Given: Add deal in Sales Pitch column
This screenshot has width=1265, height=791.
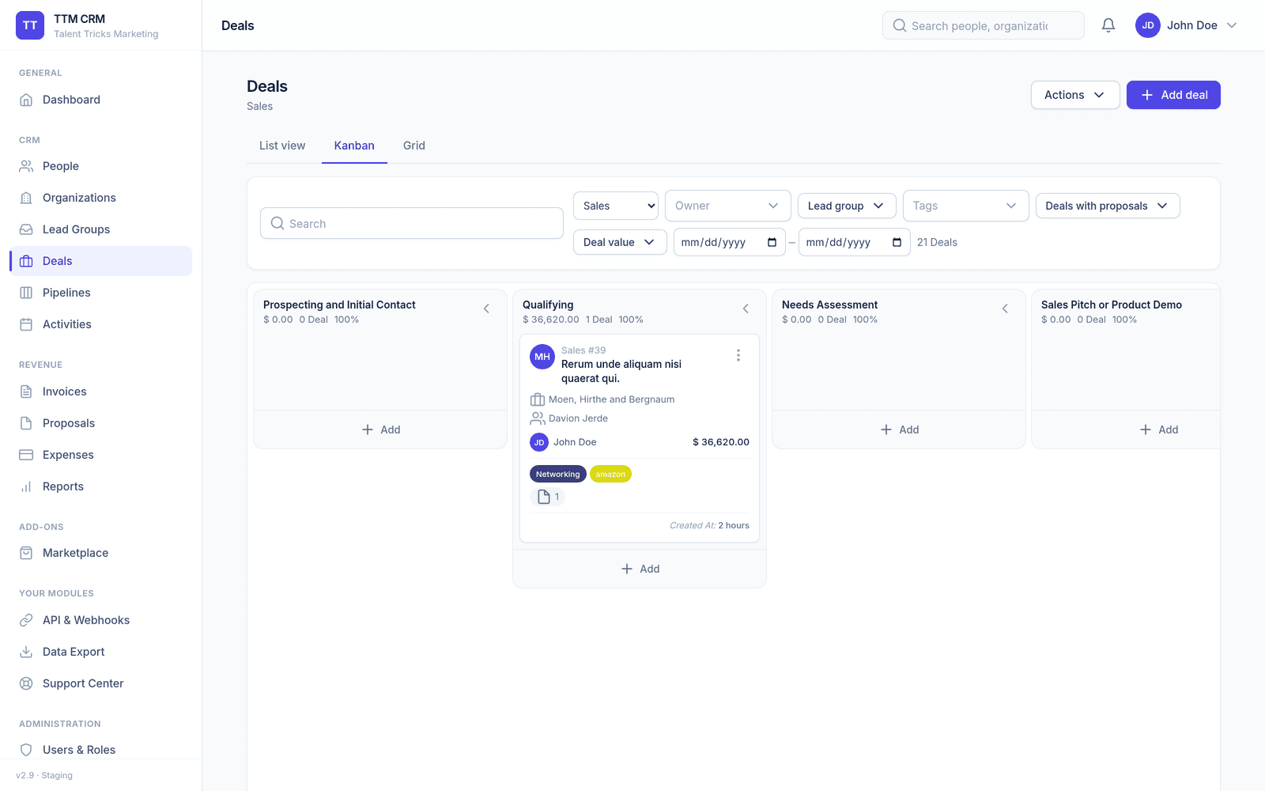Looking at the screenshot, I should coord(1158,430).
